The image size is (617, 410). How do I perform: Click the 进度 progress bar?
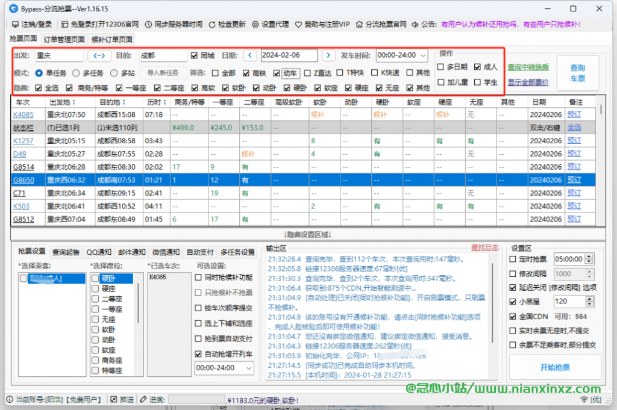coord(197,399)
